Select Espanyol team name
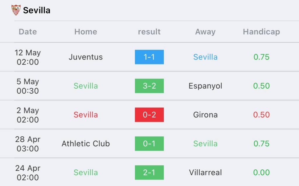The height and width of the screenshot is (186, 299). (205, 86)
